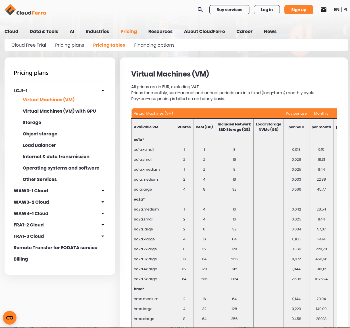The width and height of the screenshot is (350, 328).
Task: Click the envelope contact icon
Action: [324, 10]
